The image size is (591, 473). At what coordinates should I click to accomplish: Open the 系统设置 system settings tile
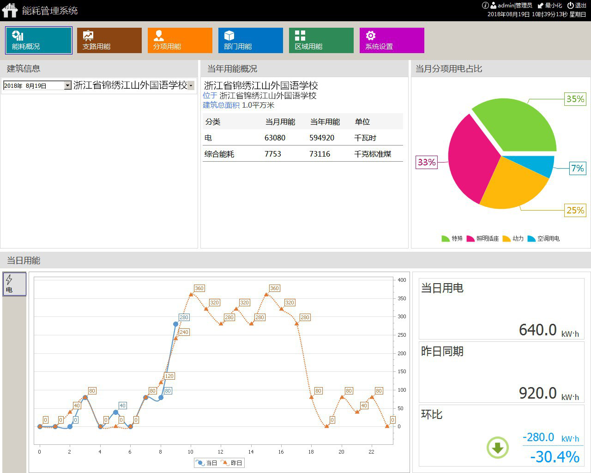(392, 41)
